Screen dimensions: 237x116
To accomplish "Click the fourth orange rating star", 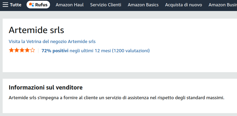I will (x=27, y=50).
